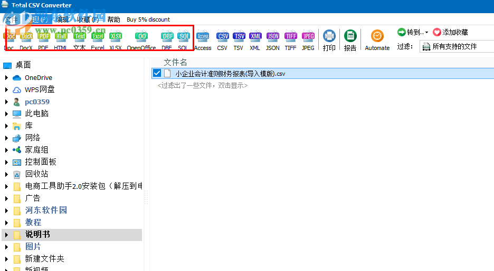Convert to Text (文本) format
The height and width of the screenshot is (271, 494).
point(80,41)
